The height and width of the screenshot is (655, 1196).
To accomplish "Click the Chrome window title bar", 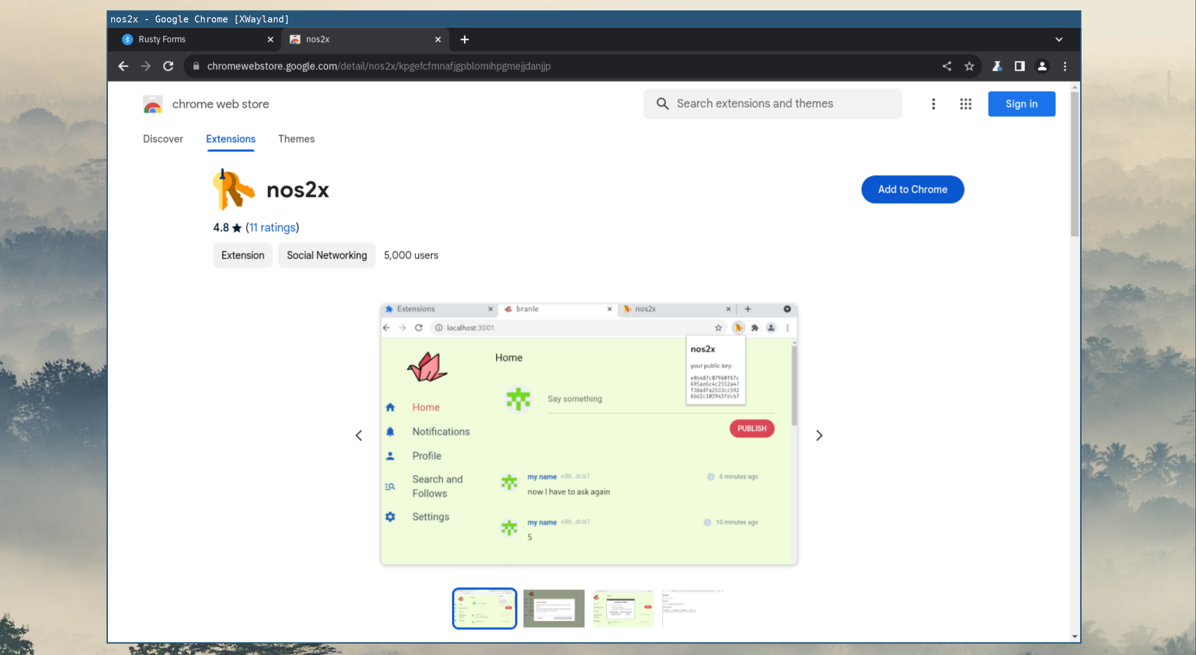I will pyautogui.click(x=594, y=19).
